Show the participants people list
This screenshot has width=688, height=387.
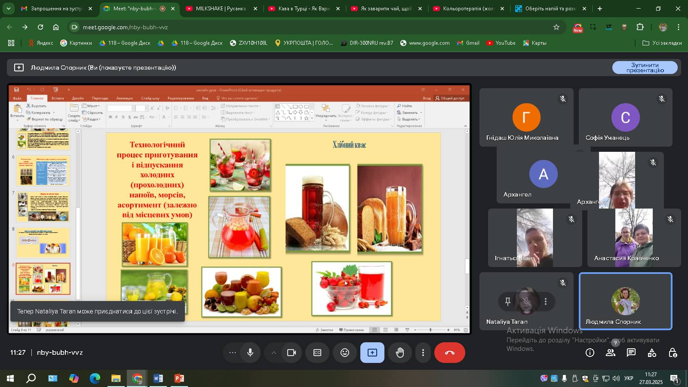pyautogui.click(x=611, y=353)
